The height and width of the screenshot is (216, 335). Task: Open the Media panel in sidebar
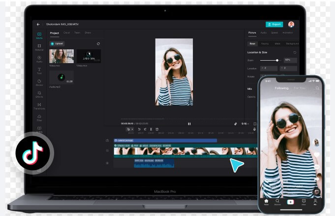pyautogui.click(x=39, y=36)
